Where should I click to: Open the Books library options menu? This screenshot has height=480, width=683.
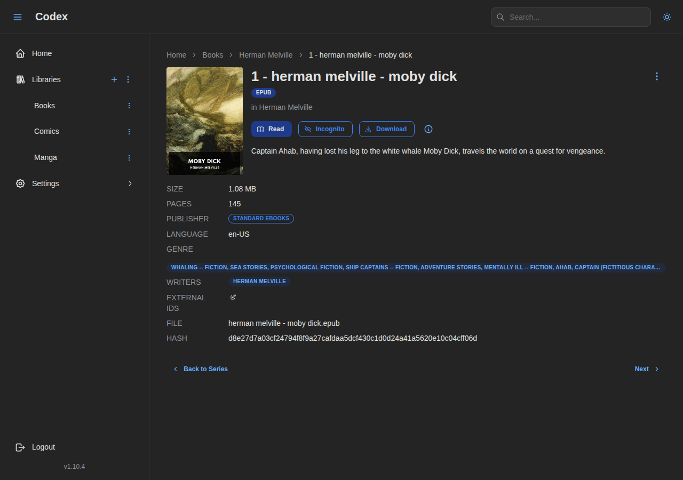[129, 106]
